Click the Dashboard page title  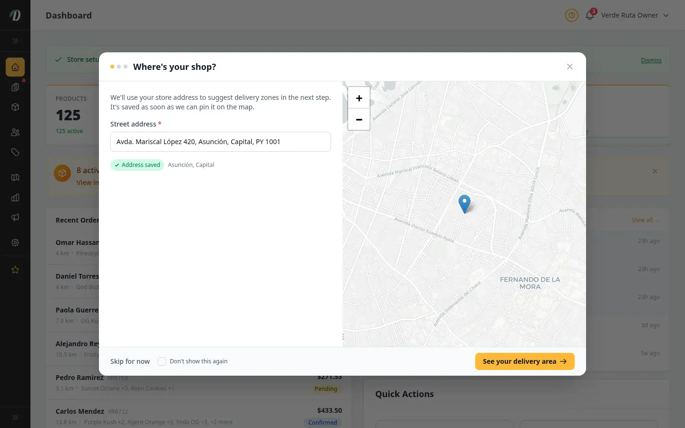pos(68,15)
